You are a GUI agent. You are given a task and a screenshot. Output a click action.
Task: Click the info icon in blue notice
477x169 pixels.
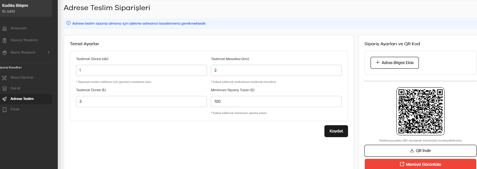click(x=68, y=23)
